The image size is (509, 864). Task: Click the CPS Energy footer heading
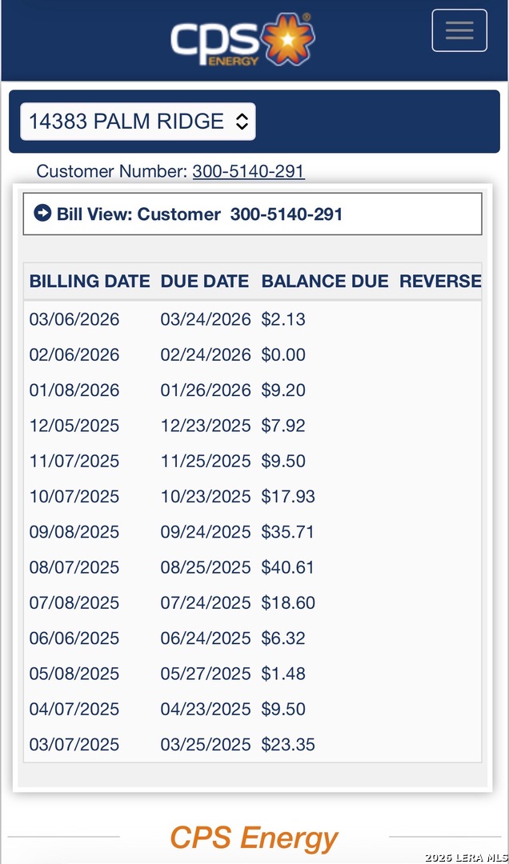254,838
